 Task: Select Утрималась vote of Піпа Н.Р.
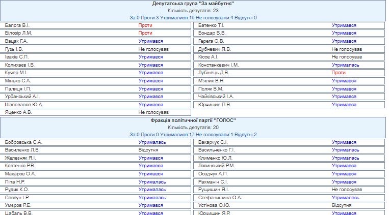point(152,182)
